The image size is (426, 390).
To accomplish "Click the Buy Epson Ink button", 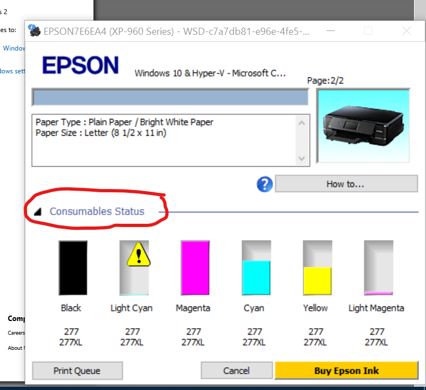I will pyautogui.click(x=347, y=370).
